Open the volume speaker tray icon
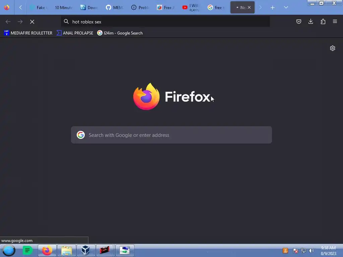The image size is (343, 257). coord(311,251)
